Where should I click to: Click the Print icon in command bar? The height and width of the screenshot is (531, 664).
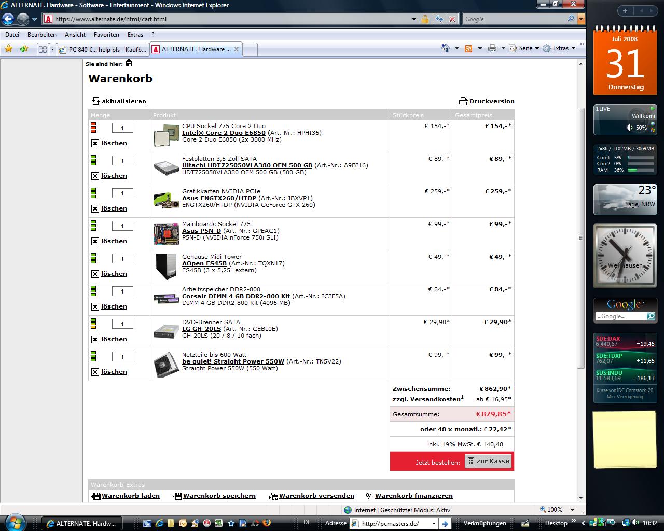click(492, 48)
